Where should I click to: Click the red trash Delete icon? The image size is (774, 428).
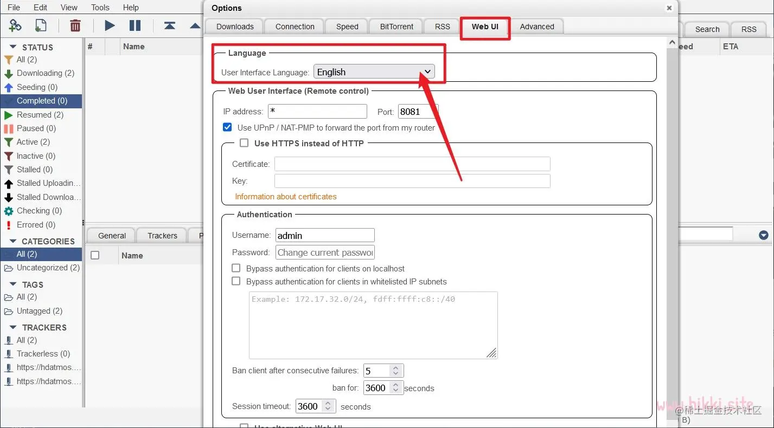point(75,25)
